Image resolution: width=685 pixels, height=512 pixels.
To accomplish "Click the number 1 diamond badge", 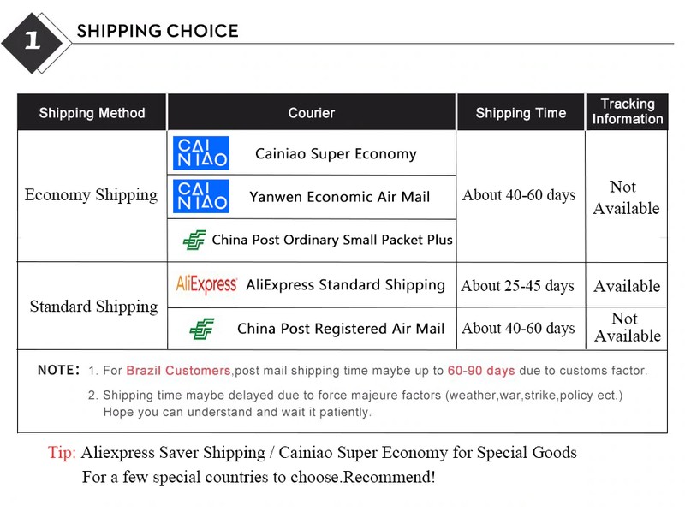I will tap(33, 40).
